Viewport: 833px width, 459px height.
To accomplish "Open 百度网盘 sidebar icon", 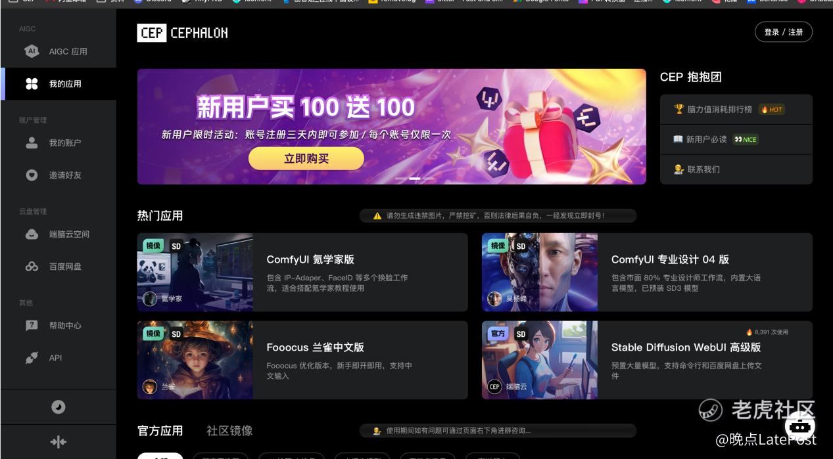I will 32,267.
